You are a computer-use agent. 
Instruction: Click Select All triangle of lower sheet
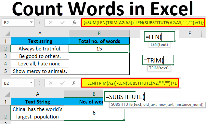pos(7,94)
